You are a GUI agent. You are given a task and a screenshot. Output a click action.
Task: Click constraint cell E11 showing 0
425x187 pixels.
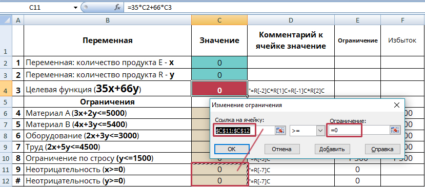(357, 170)
